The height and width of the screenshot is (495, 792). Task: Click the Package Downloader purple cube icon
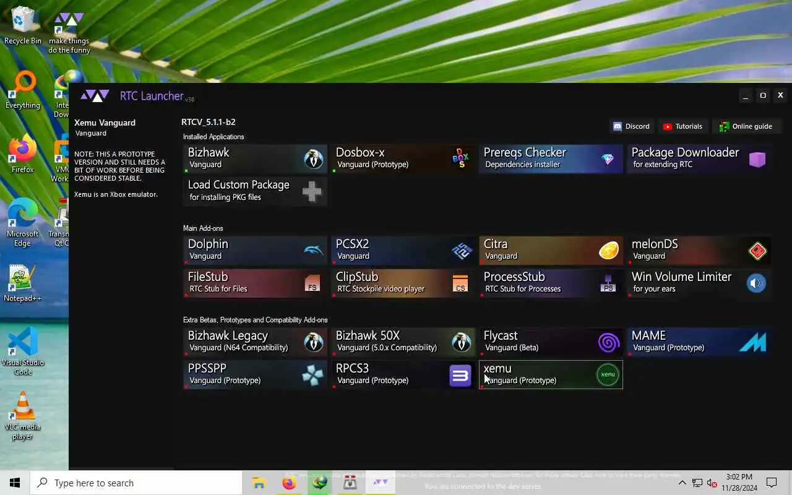757,159
